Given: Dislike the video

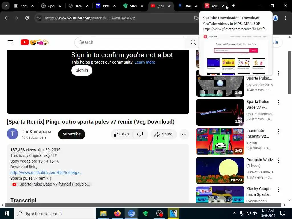Looking at the screenshot, I should [140, 134].
